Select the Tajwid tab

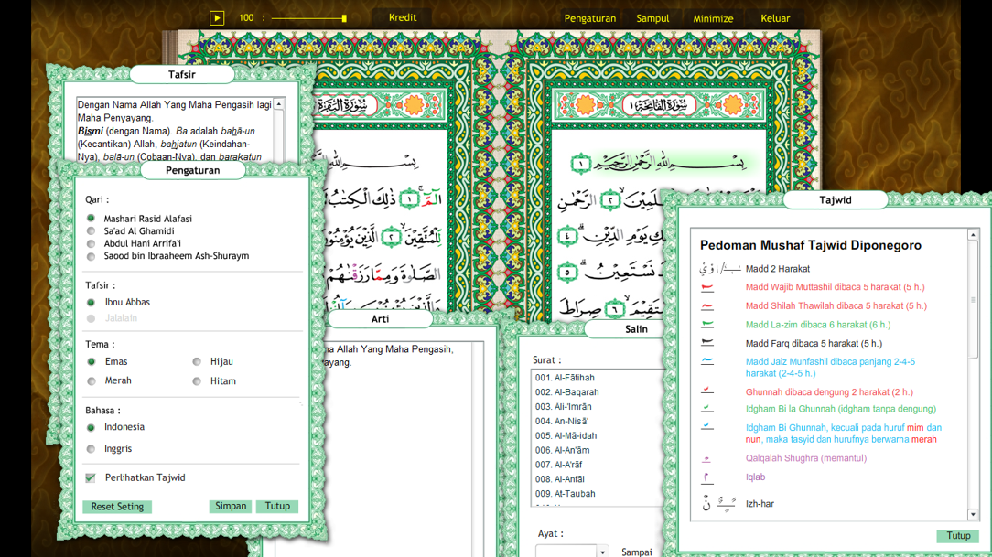pyautogui.click(x=836, y=199)
